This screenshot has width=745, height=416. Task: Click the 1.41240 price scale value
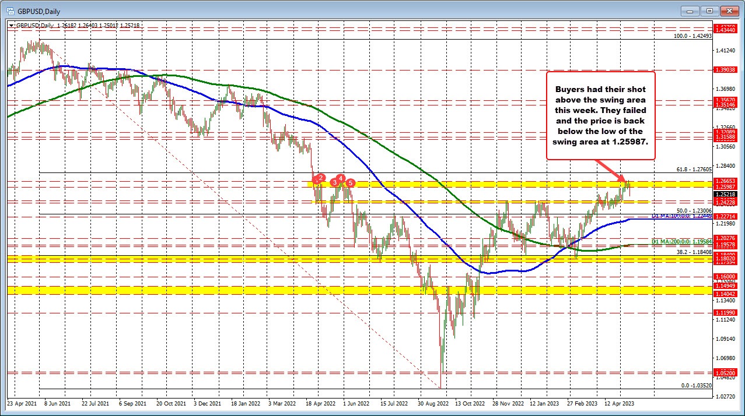725,51
